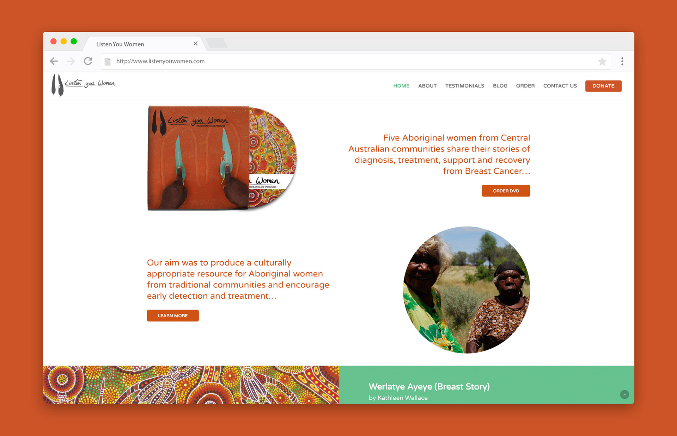This screenshot has width=677, height=436.
Task: Close the Listen You Women tab
Action: [195, 43]
